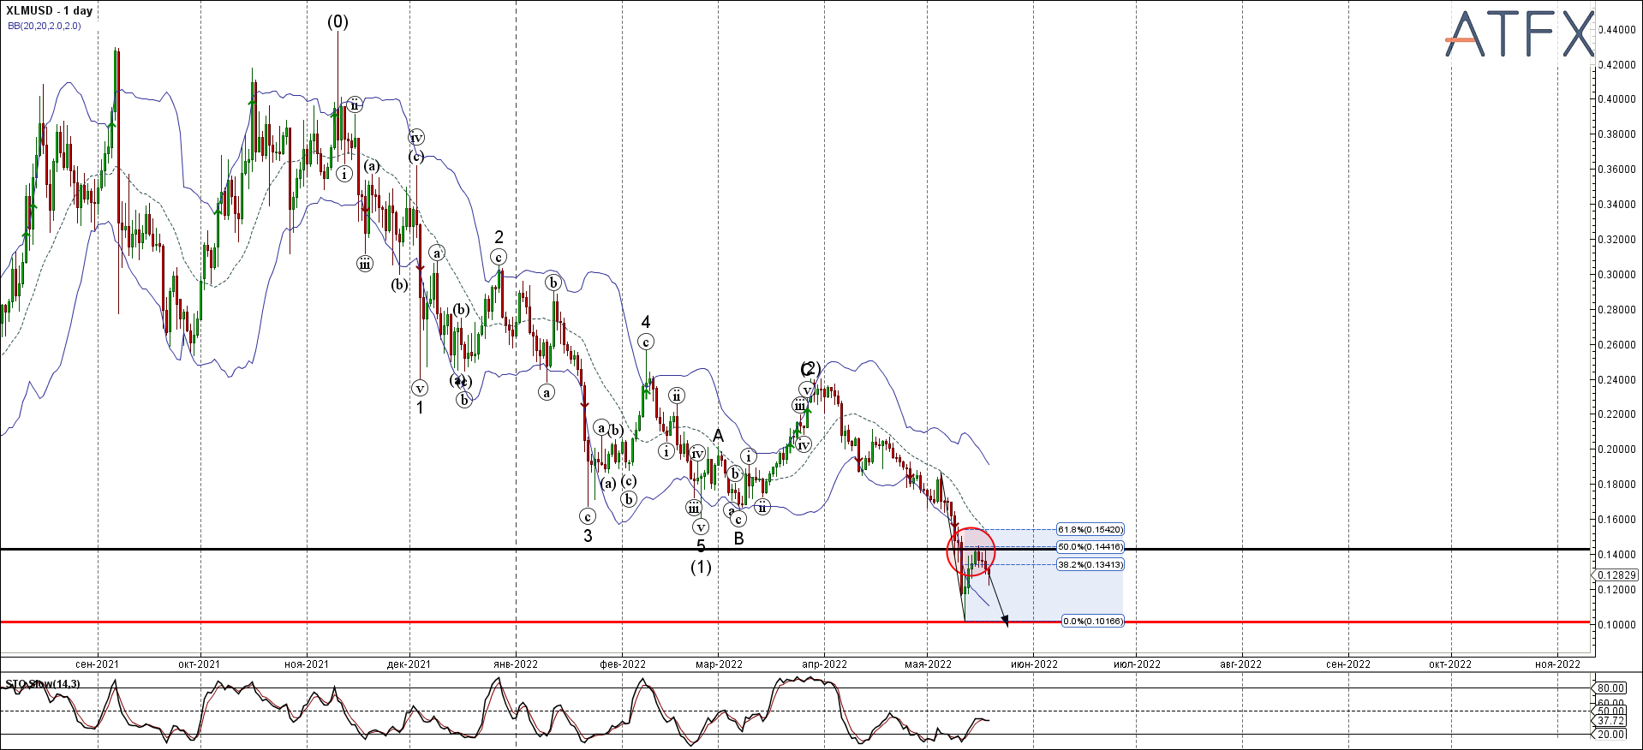Select the (2) wave label near April 2022
1643x750 pixels.
[x=810, y=368]
